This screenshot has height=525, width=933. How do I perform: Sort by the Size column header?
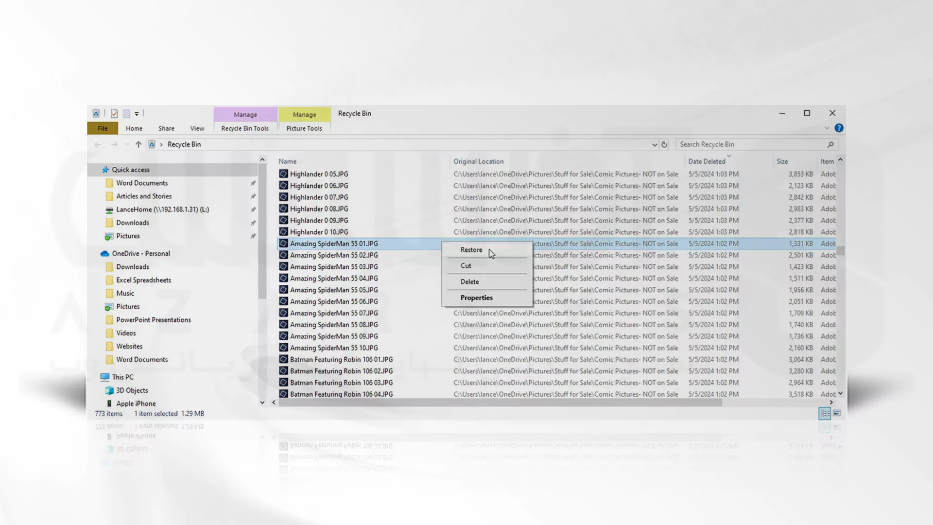pos(782,161)
